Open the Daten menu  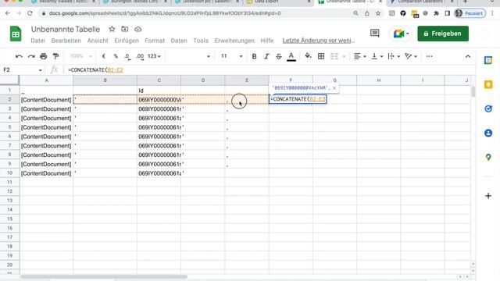tap(179, 41)
